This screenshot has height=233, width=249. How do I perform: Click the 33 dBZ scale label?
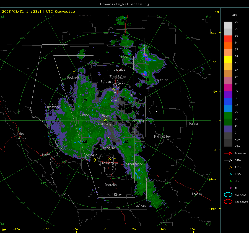point(236,105)
